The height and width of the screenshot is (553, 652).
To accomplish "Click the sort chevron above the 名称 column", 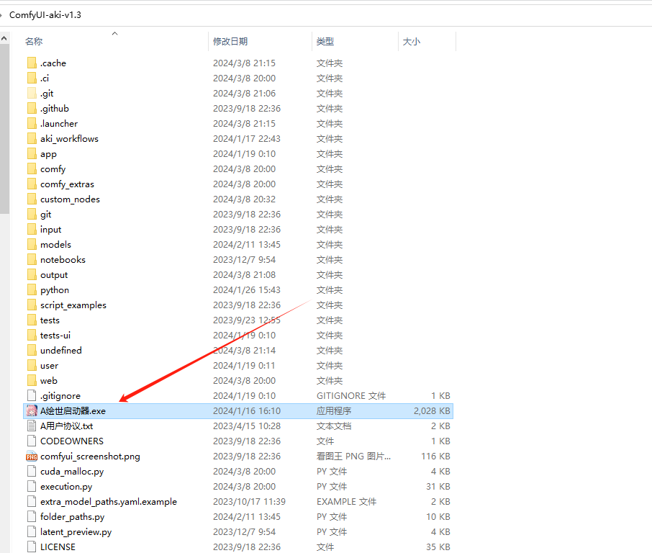I will coord(114,32).
